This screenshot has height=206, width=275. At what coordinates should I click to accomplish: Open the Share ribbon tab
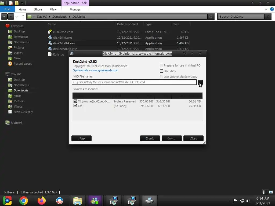pos(38,9)
